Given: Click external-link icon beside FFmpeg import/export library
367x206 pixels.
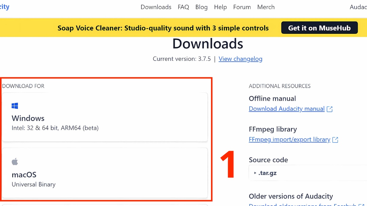Looking at the screenshot, I should 335,140.
